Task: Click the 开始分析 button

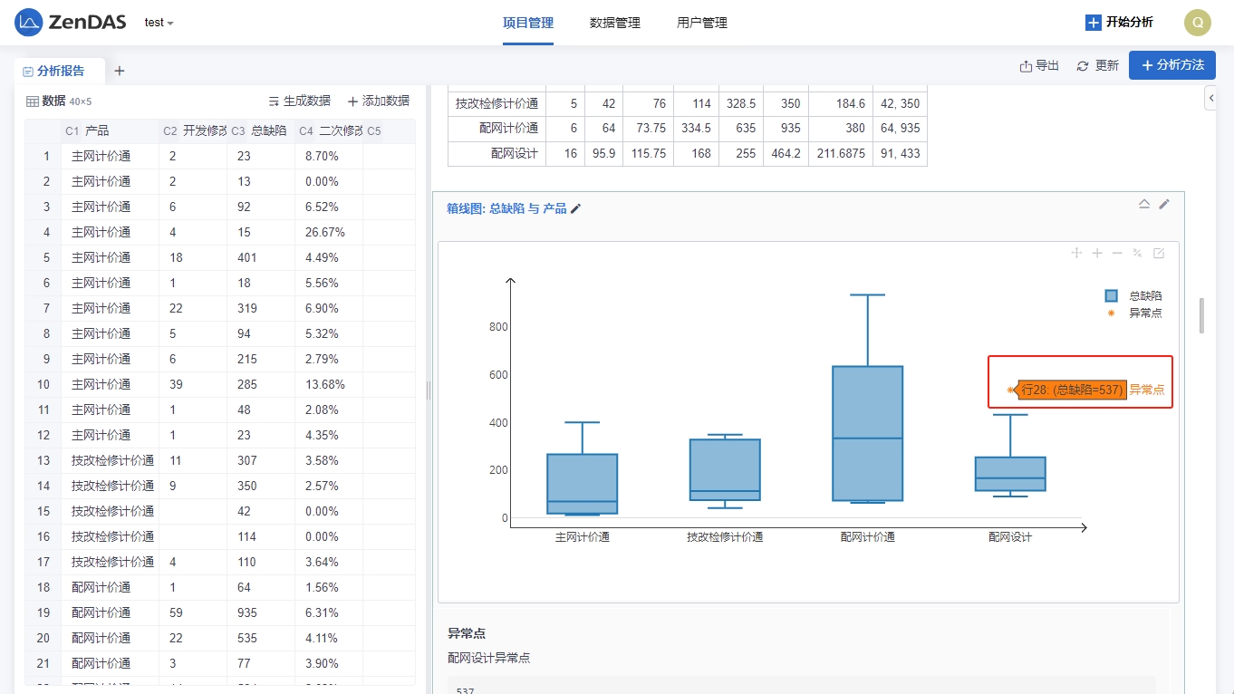Action: [x=1119, y=23]
